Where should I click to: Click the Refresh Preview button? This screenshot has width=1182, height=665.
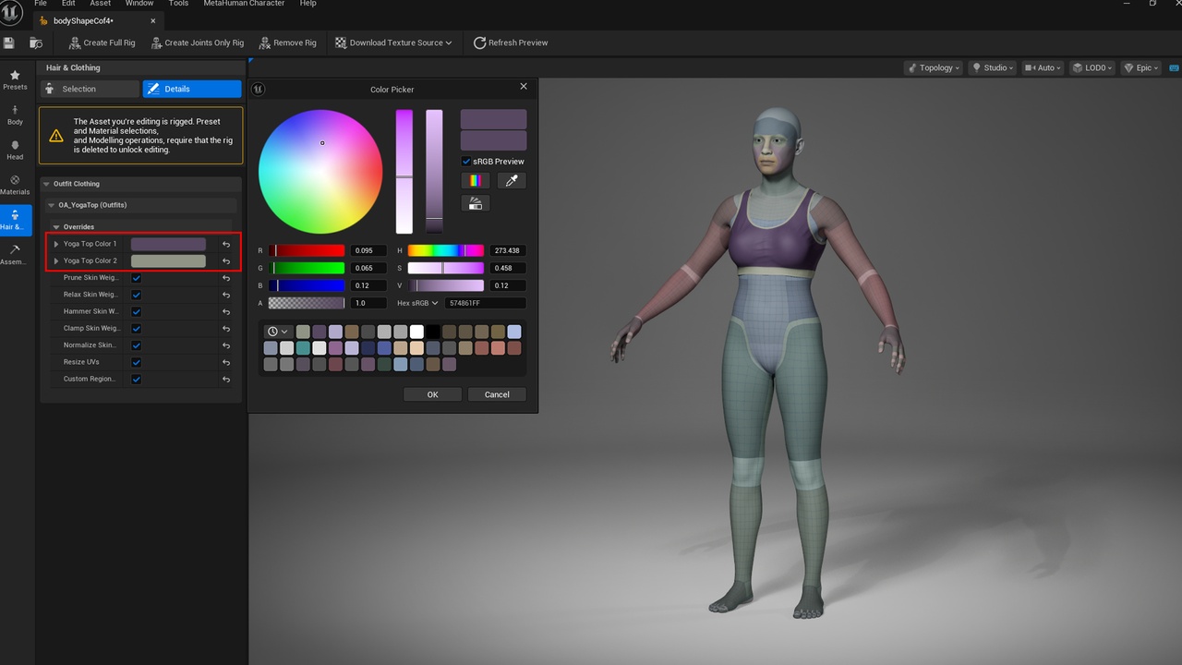tap(510, 42)
